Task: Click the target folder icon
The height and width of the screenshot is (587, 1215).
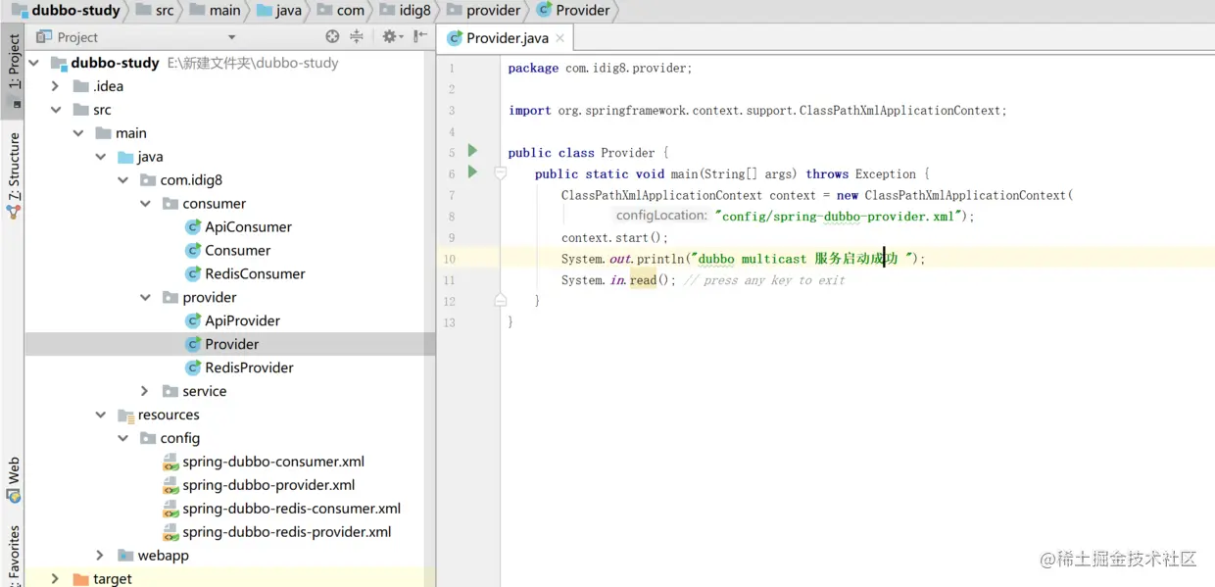Action: point(81,579)
